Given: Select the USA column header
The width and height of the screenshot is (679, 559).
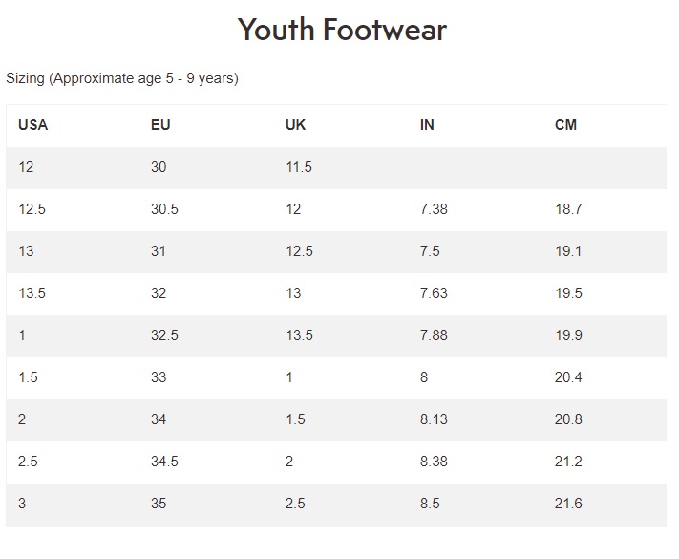Looking at the screenshot, I should coord(32,125).
